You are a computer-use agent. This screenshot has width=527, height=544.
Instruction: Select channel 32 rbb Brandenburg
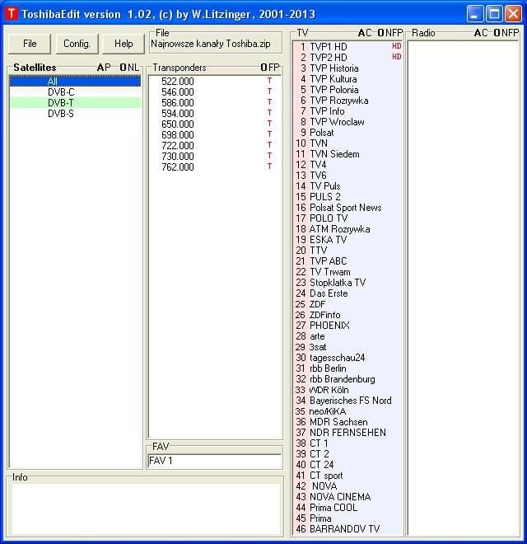pos(347,379)
